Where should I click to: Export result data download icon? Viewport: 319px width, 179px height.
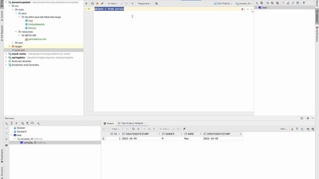[292, 129]
